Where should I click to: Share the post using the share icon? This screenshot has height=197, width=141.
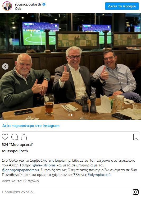[x=24, y=137]
